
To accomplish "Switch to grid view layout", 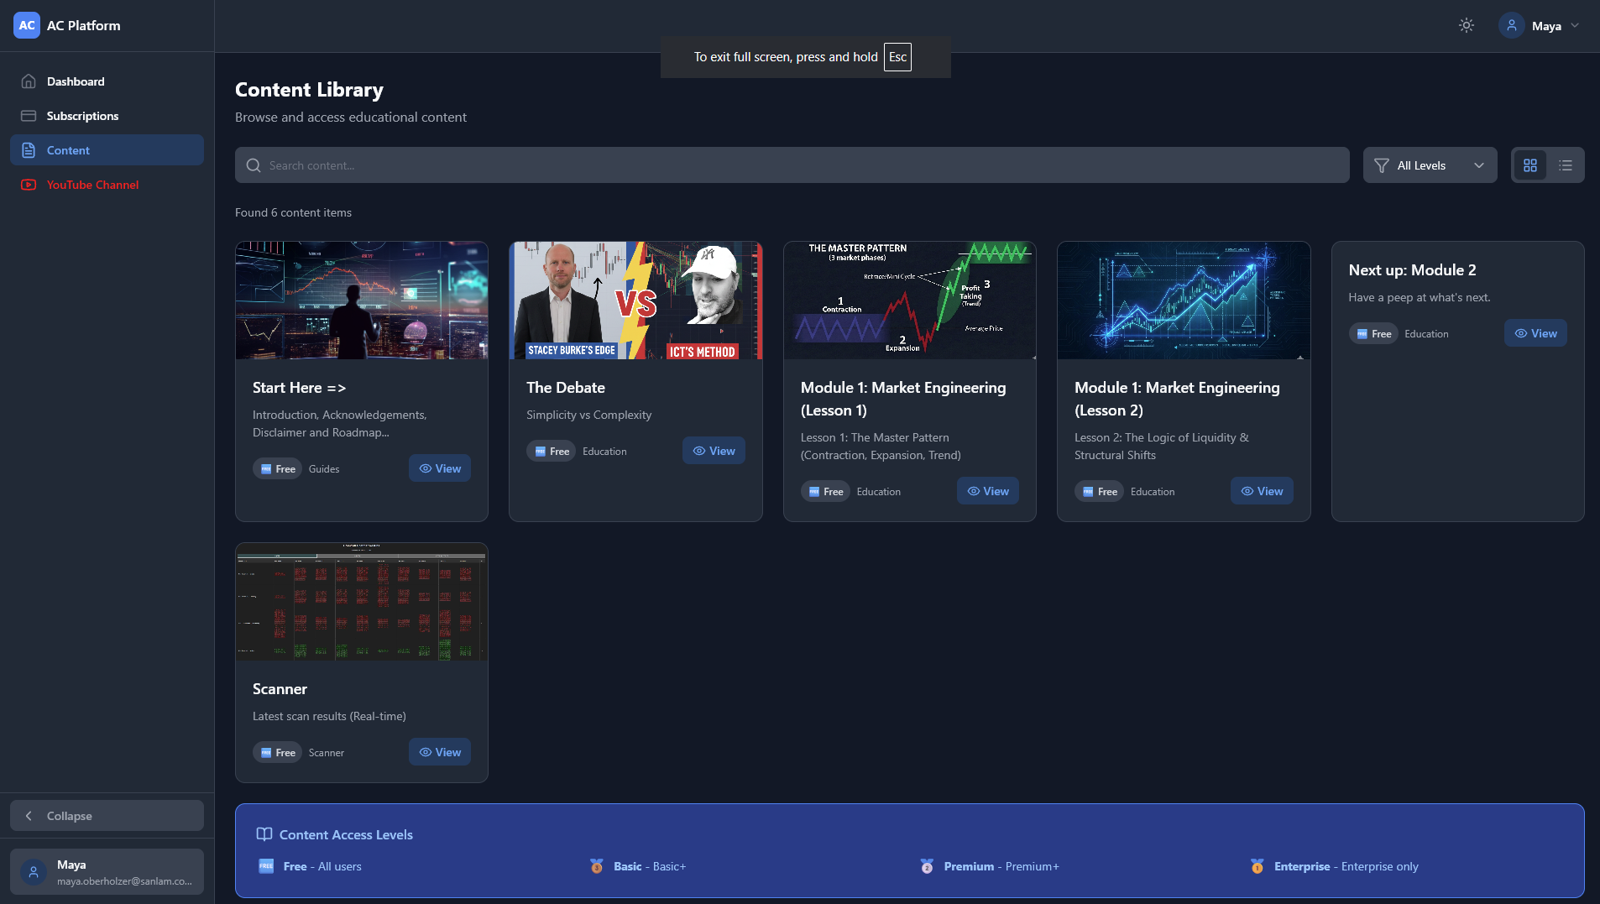I will coord(1529,165).
